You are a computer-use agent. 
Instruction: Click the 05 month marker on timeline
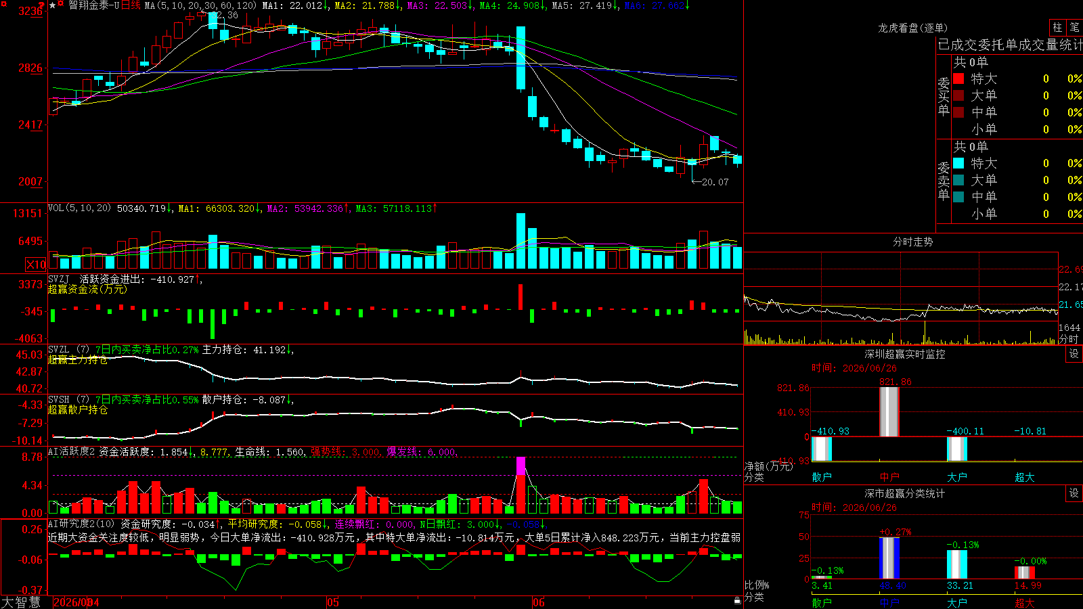[x=332, y=602]
